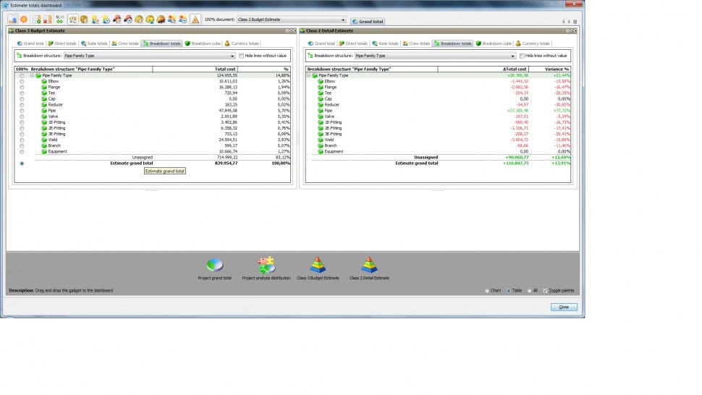This screenshot has height=395, width=702.
Task: Click the green double-arrow swap toolbar icon
Action: (x=59, y=20)
